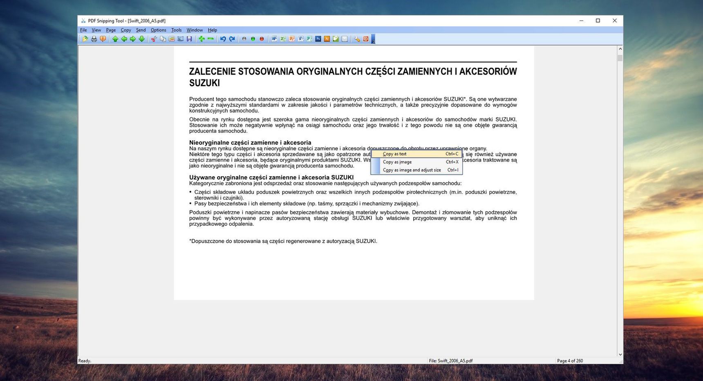This screenshot has height=381, width=703.
Task: Click the green note send icon
Action: [336, 39]
